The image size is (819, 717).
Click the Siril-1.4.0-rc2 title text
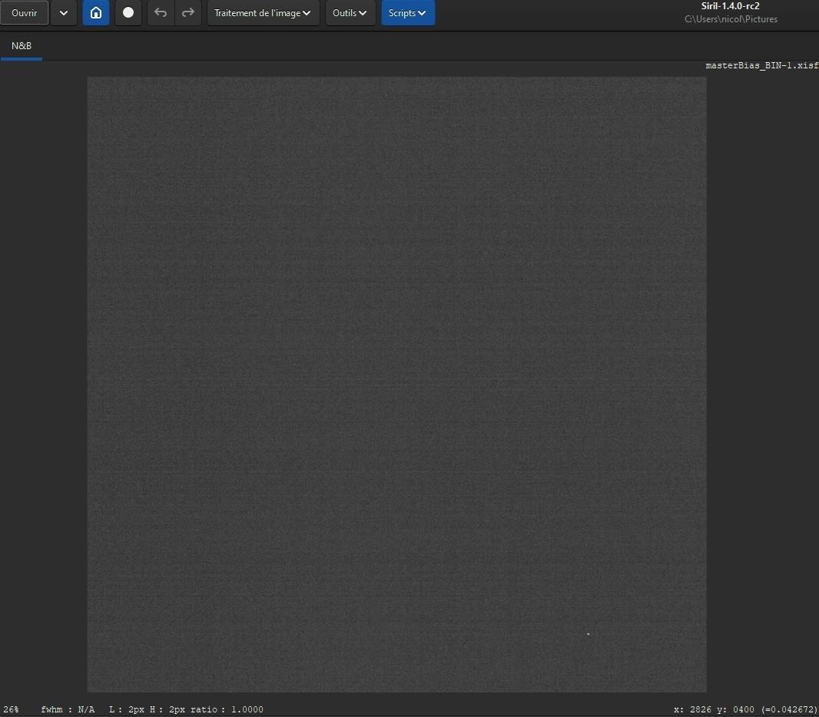pyautogui.click(x=730, y=6)
